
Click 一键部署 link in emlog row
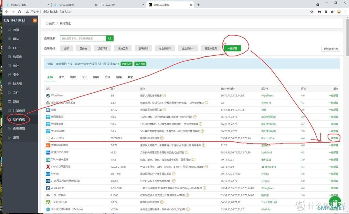(x=333, y=174)
